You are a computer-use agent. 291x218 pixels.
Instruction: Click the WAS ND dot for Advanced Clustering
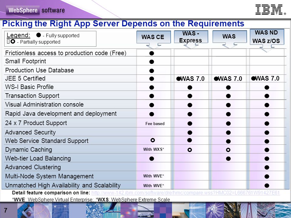click(267, 167)
